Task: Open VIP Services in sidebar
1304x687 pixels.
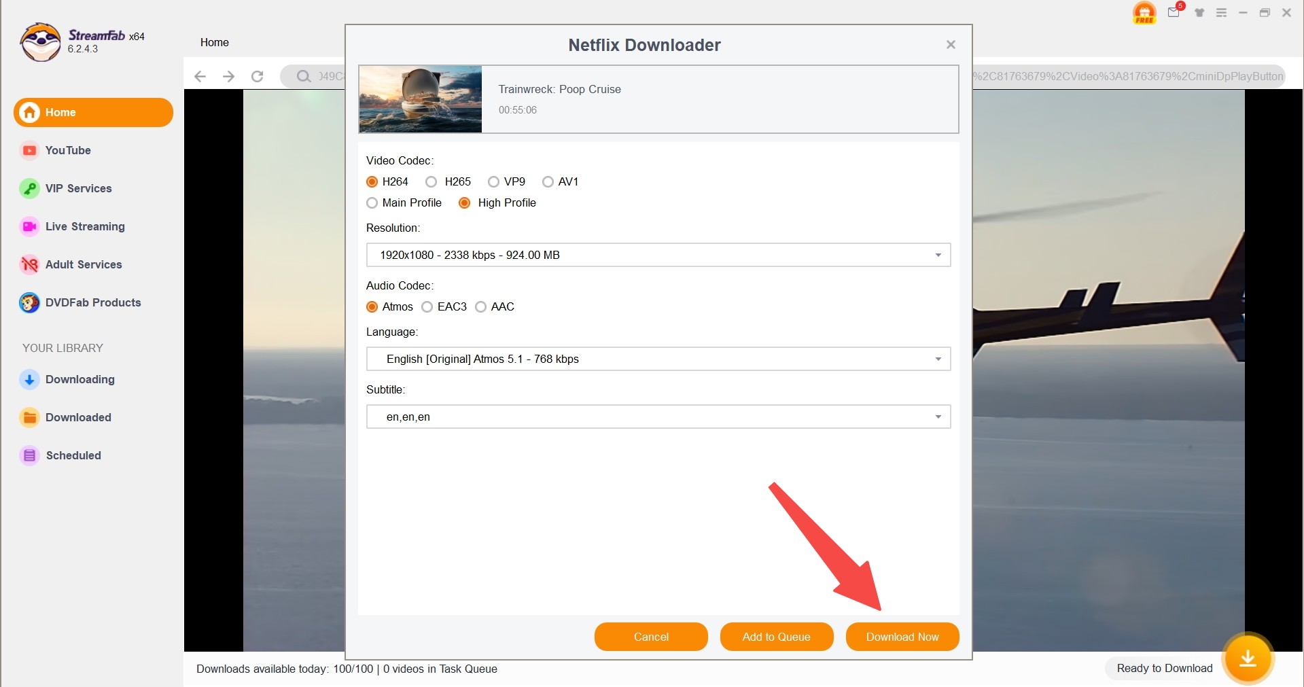Action: [x=78, y=188]
